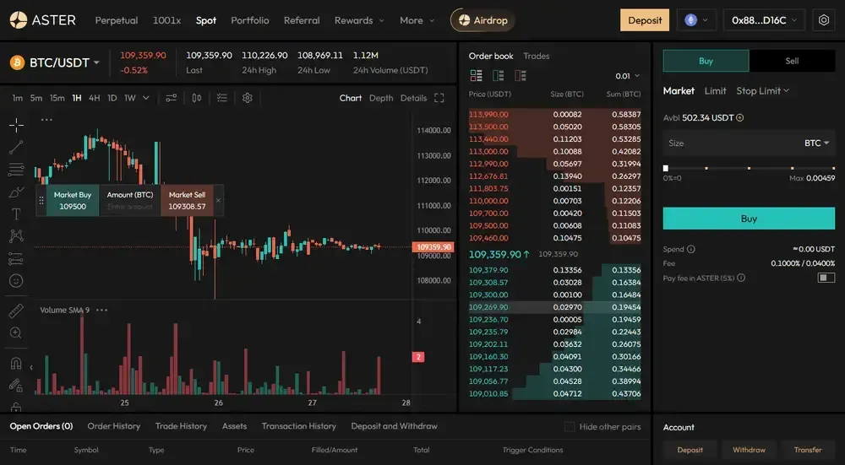Viewport: 845px width, 465px height.
Task: Select the Sell side toggle
Action: (793, 61)
